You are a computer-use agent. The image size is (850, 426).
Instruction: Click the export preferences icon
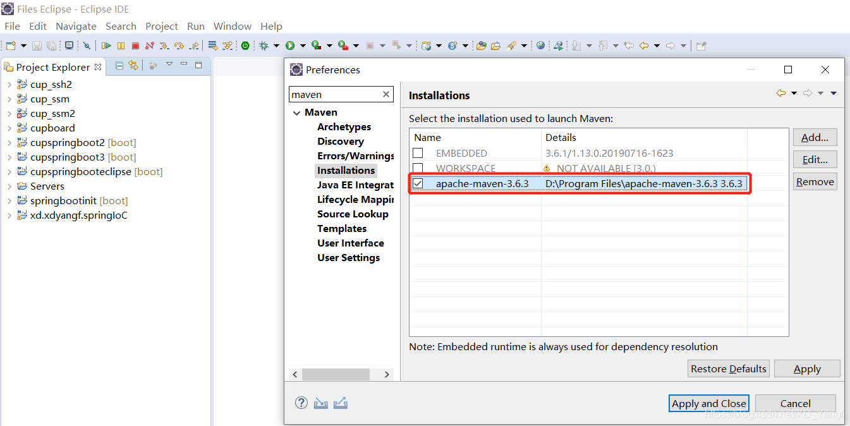tap(341, 403)
